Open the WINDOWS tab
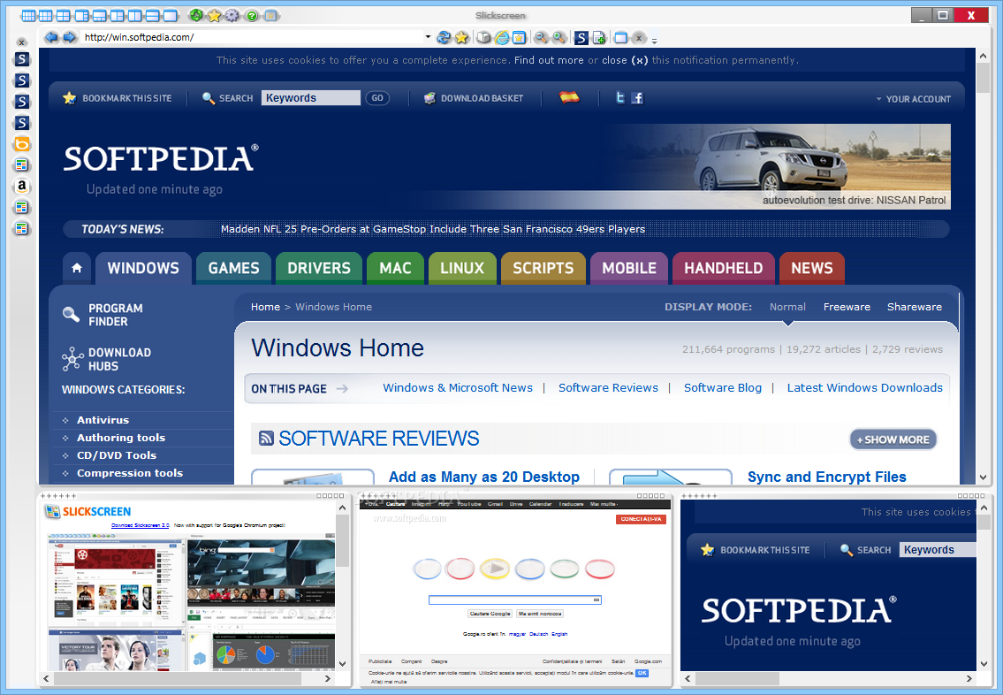Image resolution: width=1003 pixels, height=695 pixels. 143,268
